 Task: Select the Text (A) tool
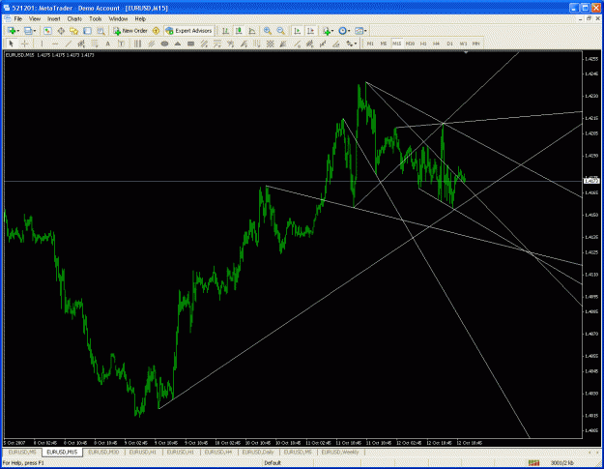pyautogui.click(x=108, y=44)
